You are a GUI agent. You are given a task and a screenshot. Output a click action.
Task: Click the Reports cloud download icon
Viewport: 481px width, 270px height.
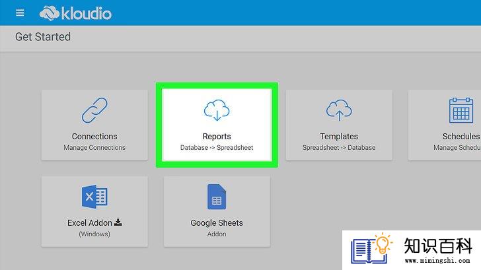click(217, 110)
